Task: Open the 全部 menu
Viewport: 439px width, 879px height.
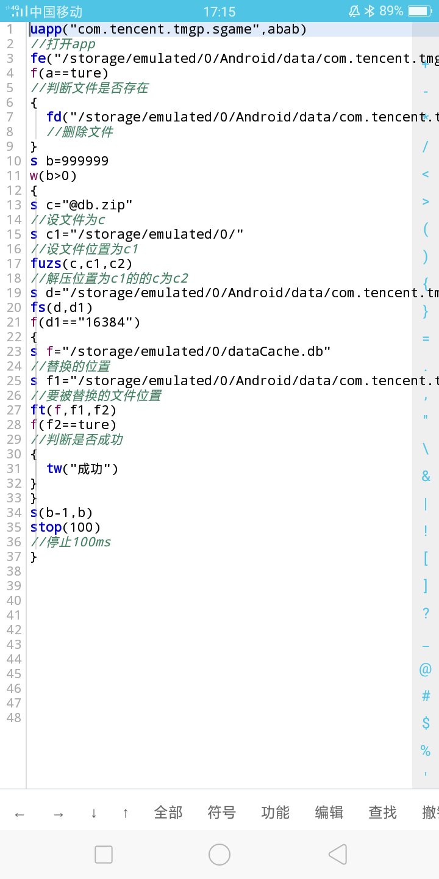Action: pyautogui.click(x=168, y=812)
